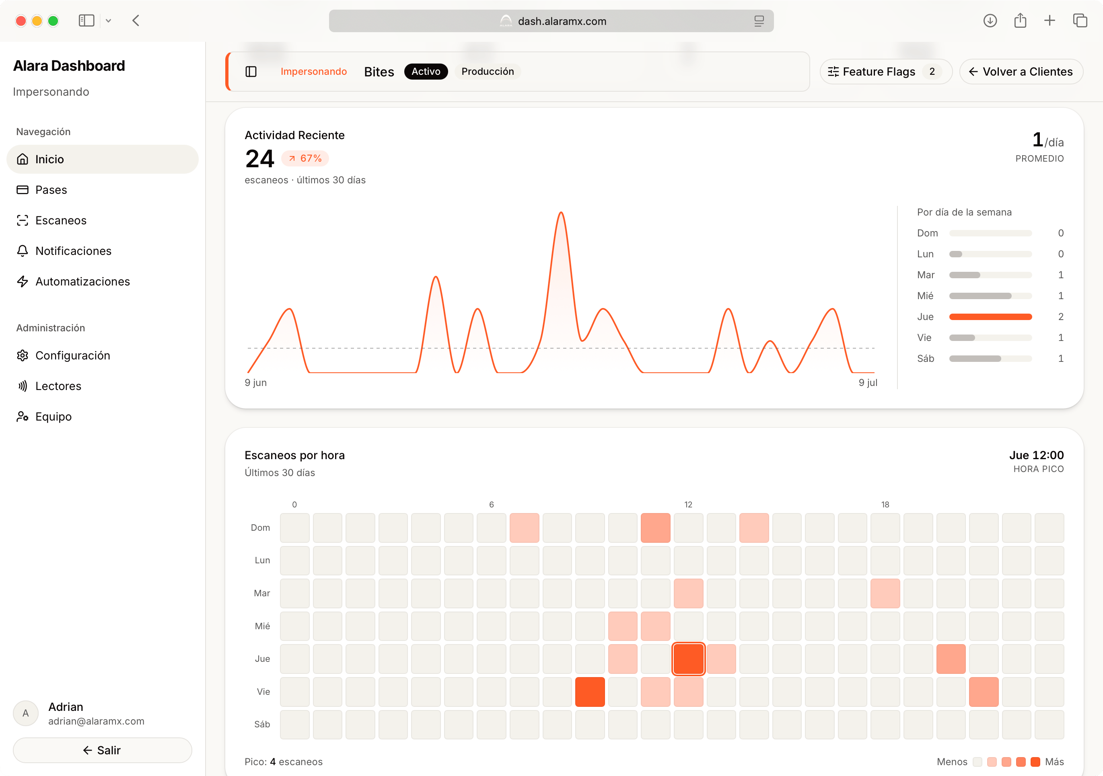Click the Mar 18:00 heatmap cell

[885, 593]
